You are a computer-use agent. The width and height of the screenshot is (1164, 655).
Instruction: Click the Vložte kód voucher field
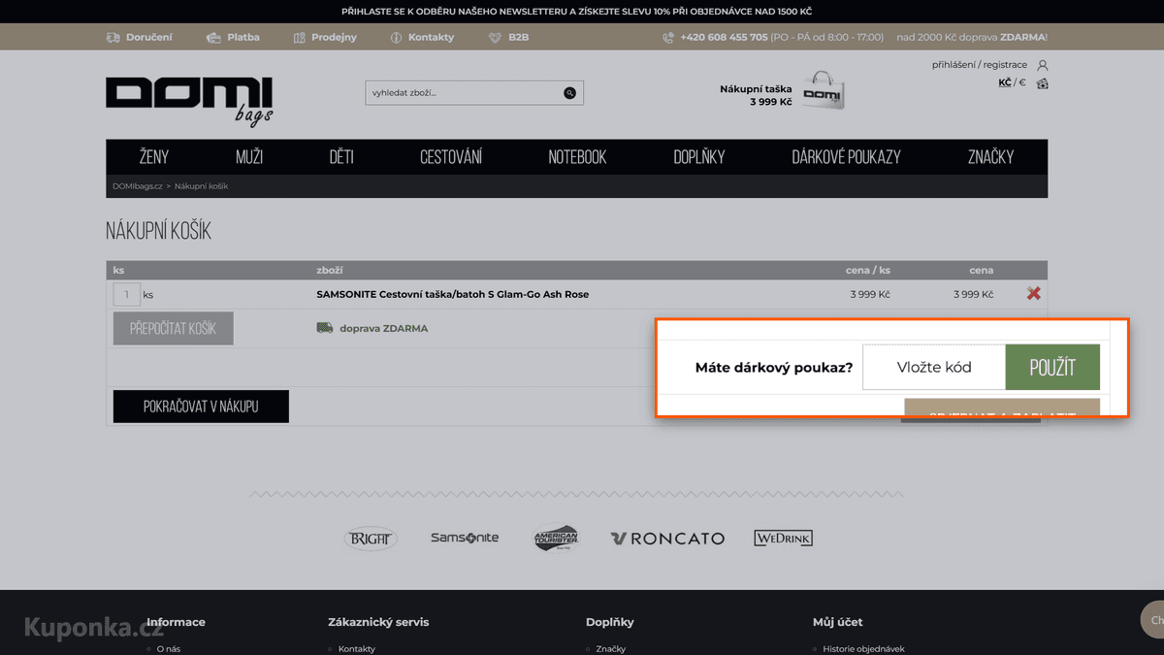coord(934,368)
